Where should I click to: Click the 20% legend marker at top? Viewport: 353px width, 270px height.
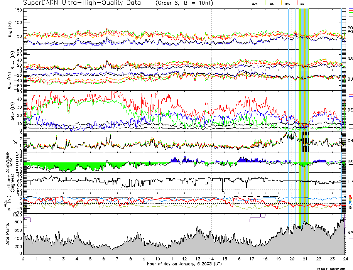pyautogui.click(x=255, y=3)
